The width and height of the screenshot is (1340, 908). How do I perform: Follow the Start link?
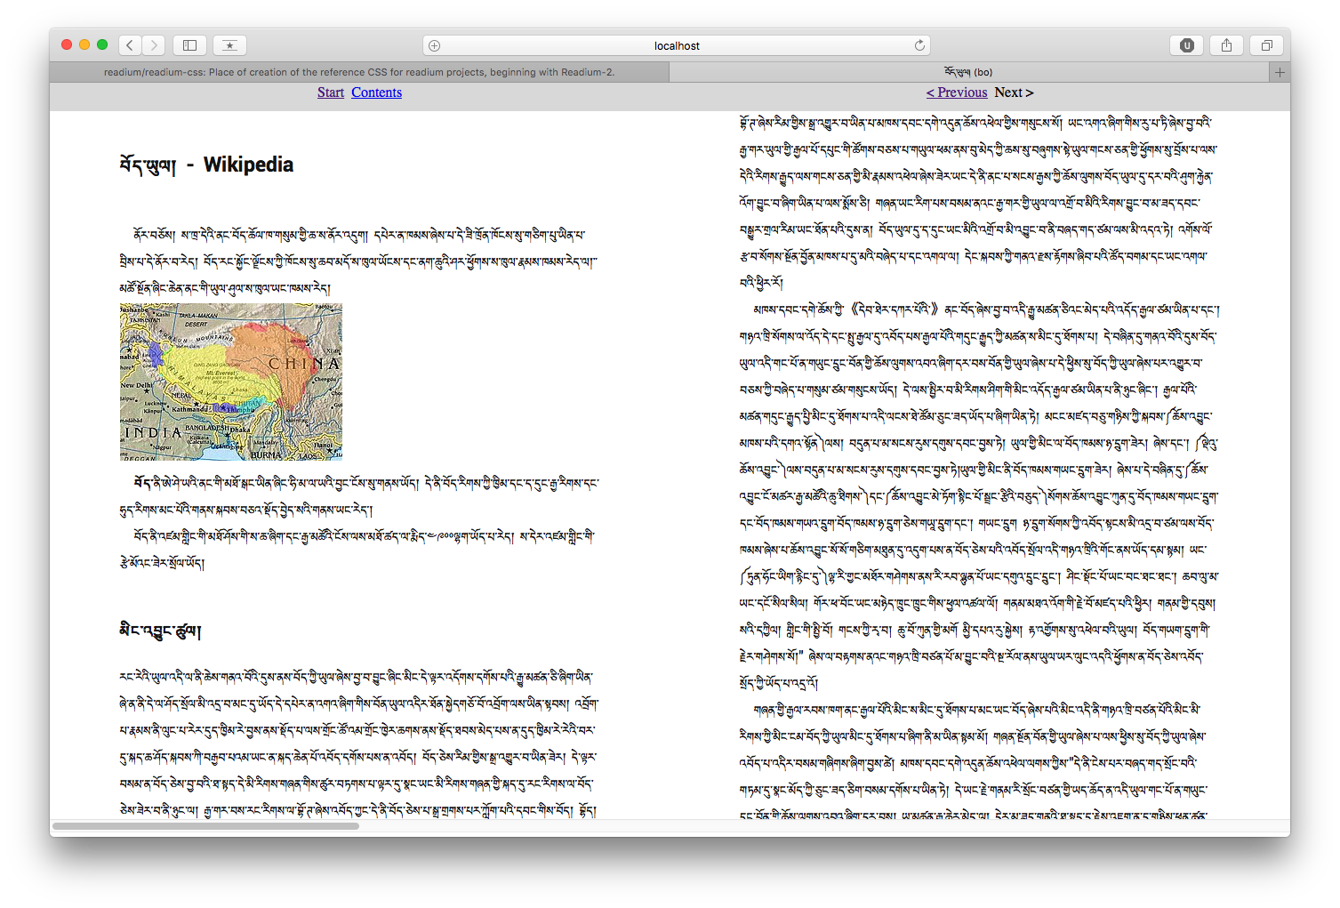(331, 92)
